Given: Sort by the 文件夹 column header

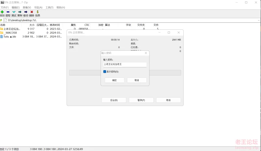Looking at the screenshot, I should click(x=141, y=25).
